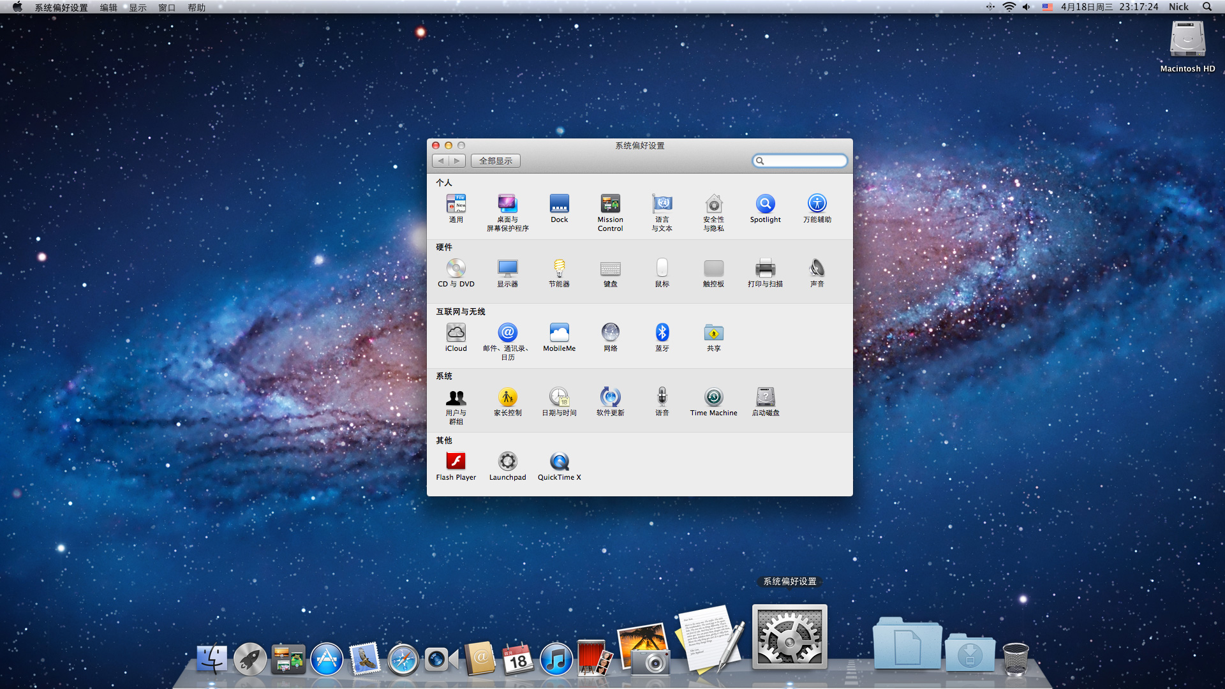The height and width of the screenshot is (689, 1225).
Task: Open the Spotlight preference pane
Action: coord(765,204)
